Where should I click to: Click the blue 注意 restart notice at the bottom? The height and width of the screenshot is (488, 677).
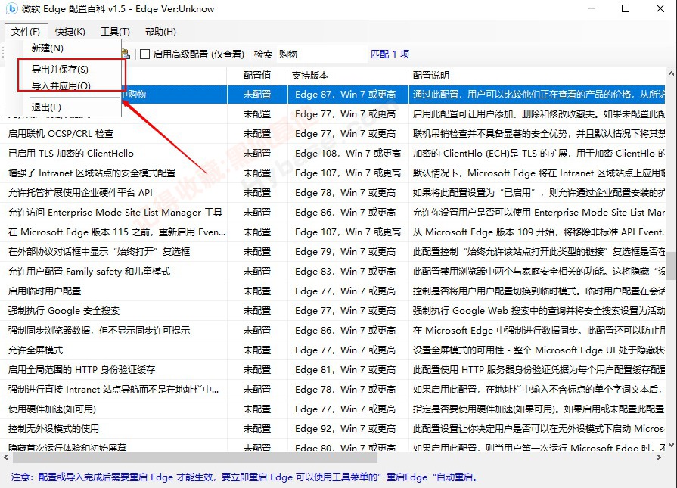click(x=244, y=477)
